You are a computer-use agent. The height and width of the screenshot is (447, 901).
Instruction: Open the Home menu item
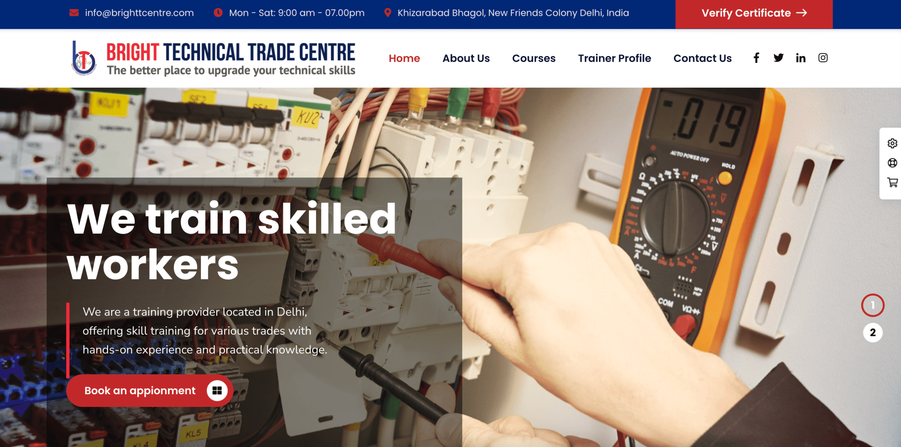[404, 58]
